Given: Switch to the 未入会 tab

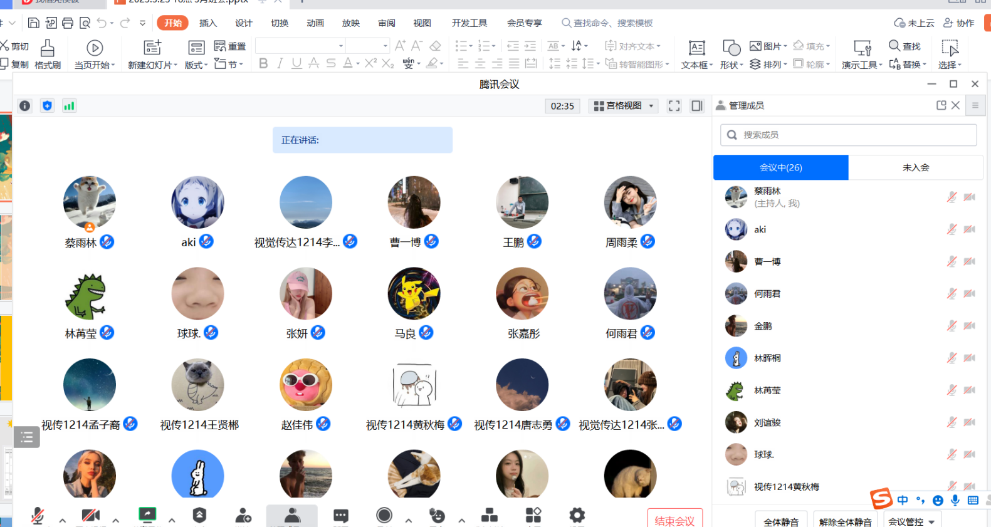Looking at the screenshot, I should point(915,167).
